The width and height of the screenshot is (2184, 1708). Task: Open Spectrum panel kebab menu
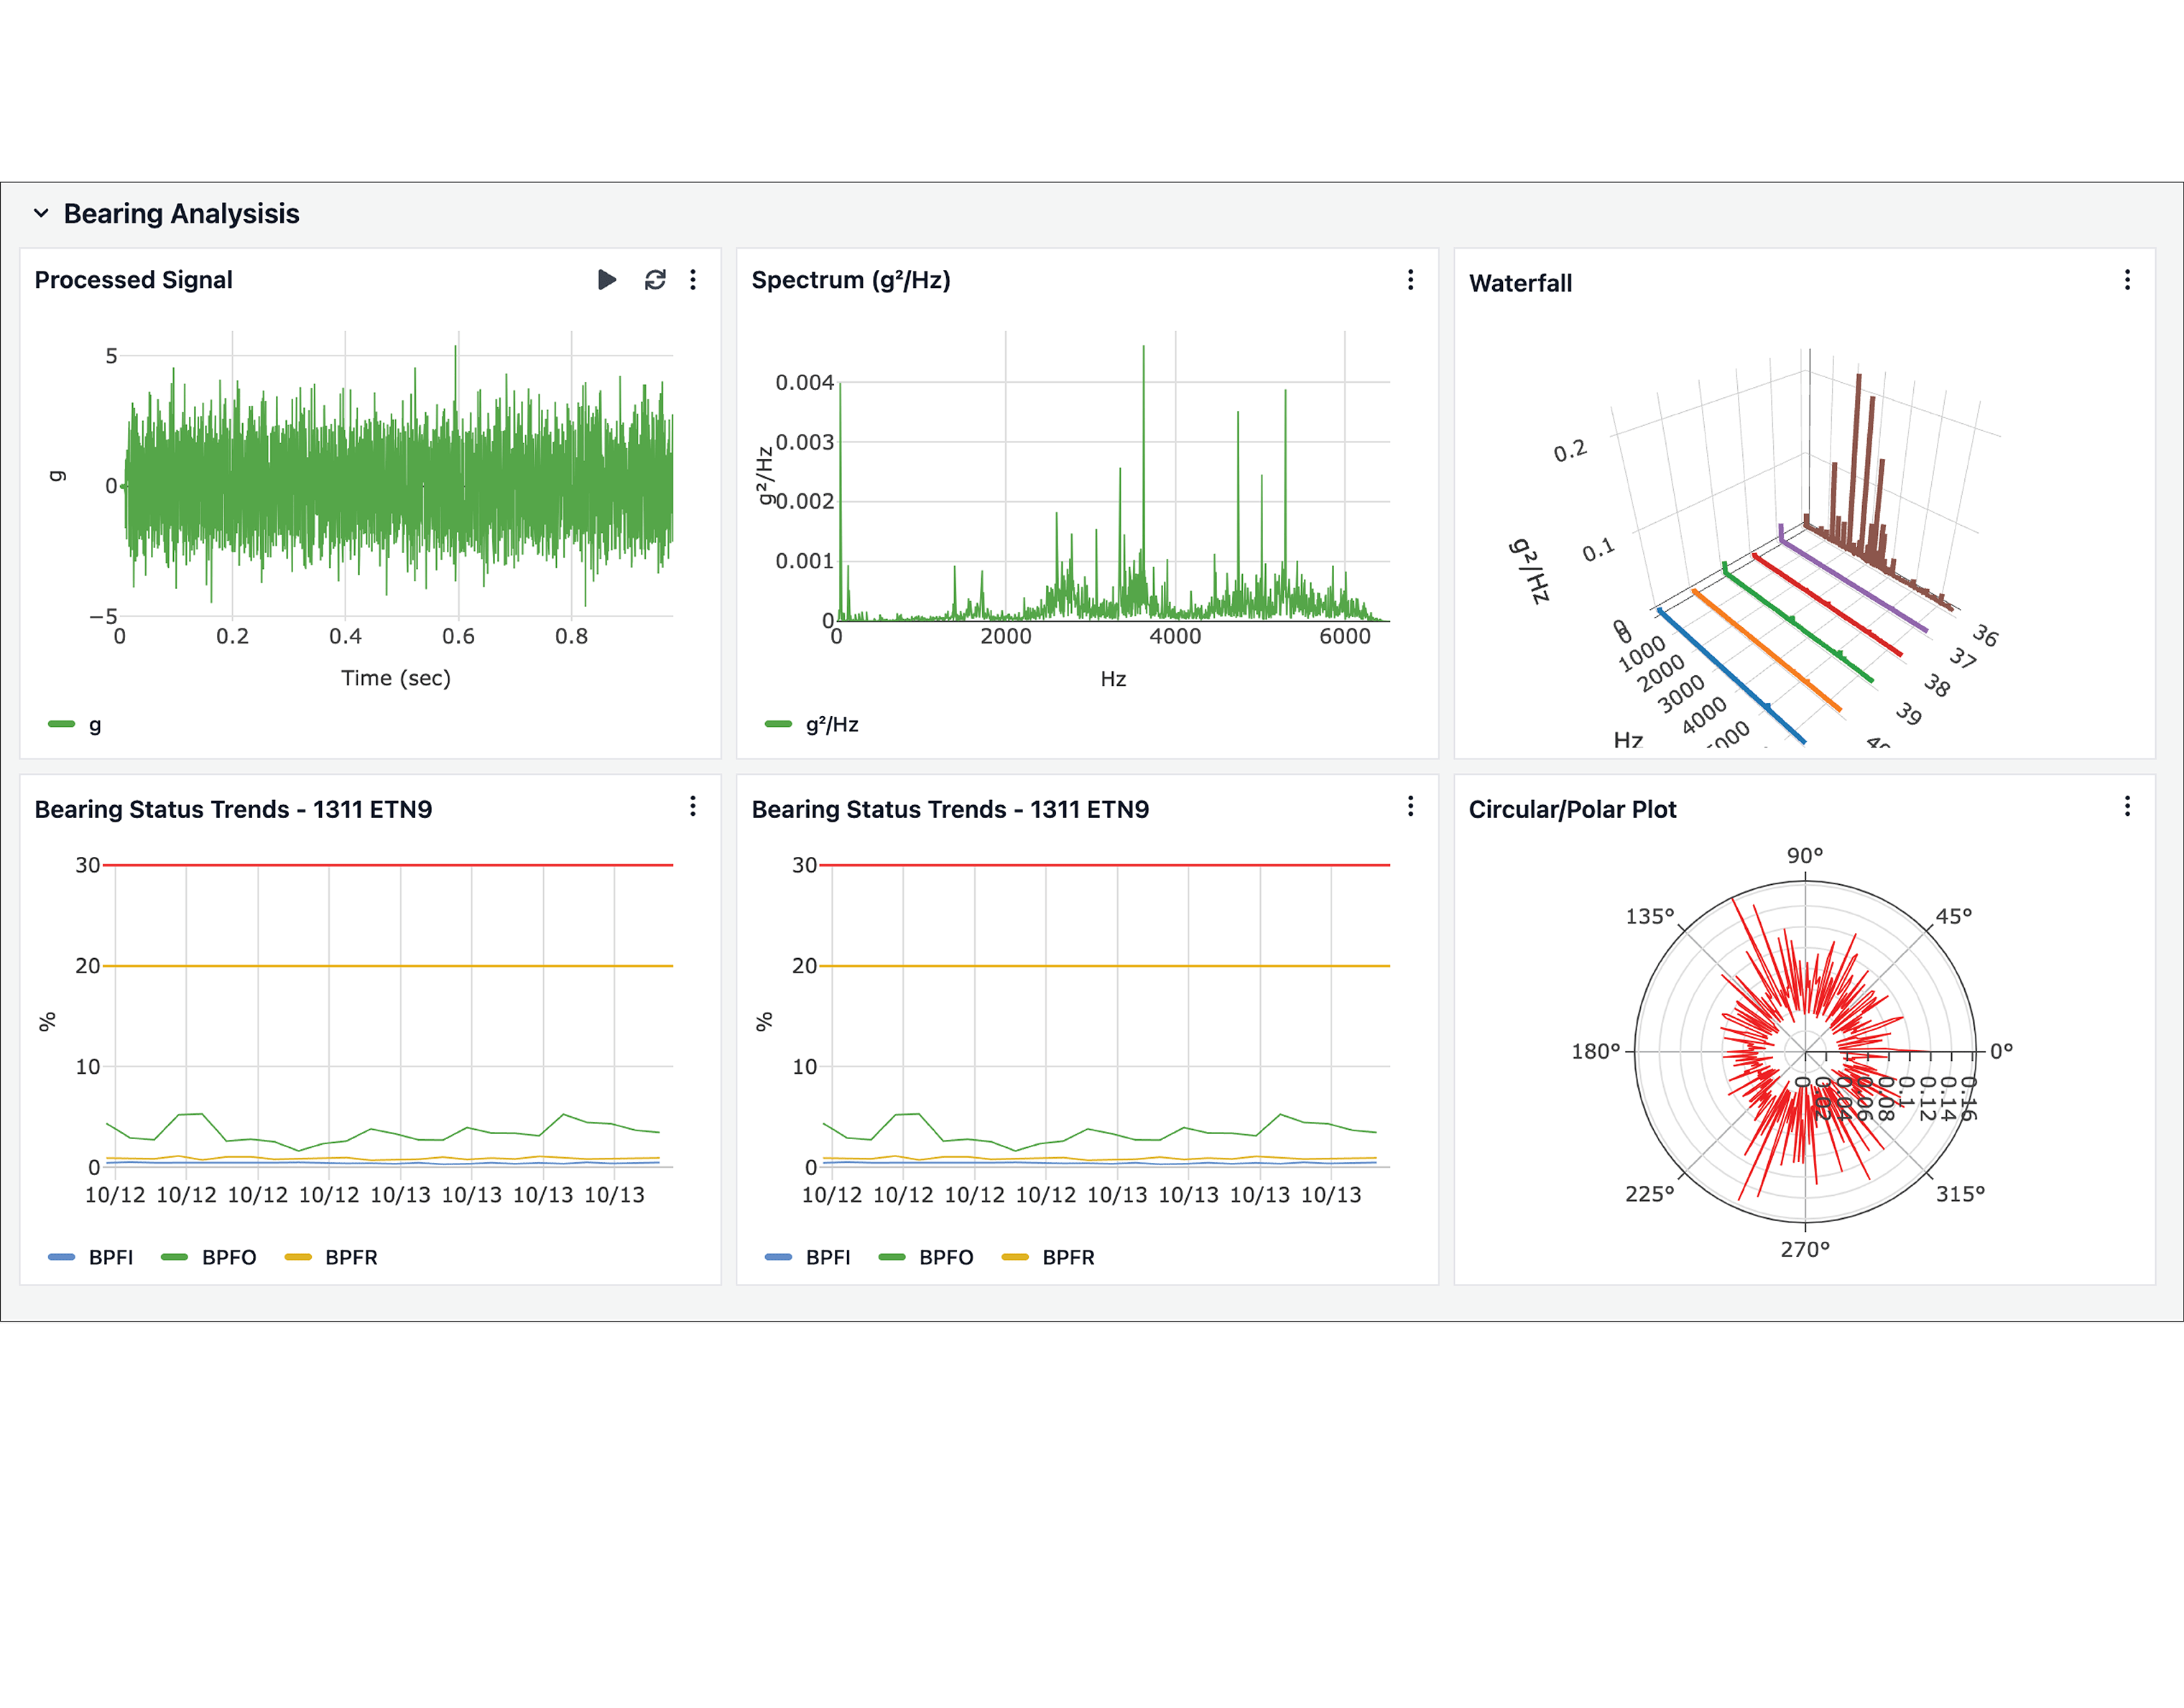coord(1410,280)
